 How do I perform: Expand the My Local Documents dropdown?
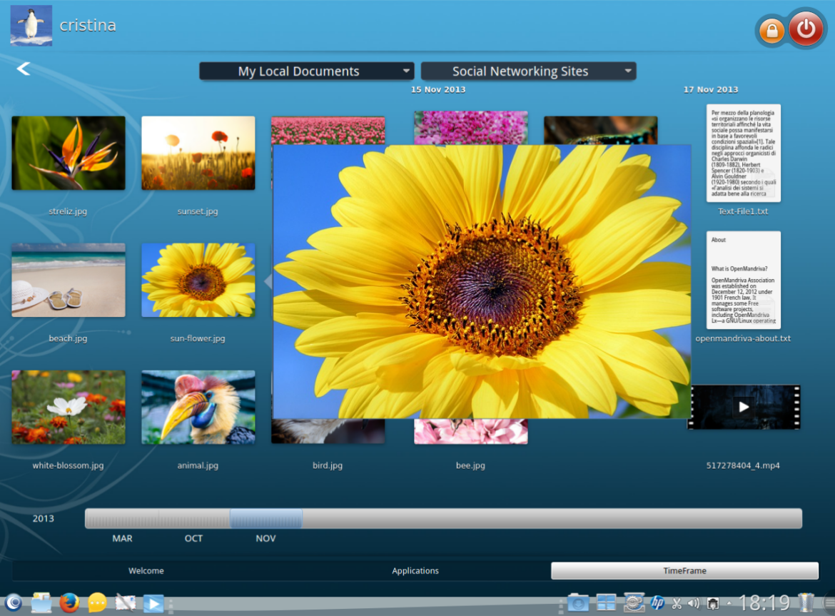pyautogui.click(x=307, y=71)
